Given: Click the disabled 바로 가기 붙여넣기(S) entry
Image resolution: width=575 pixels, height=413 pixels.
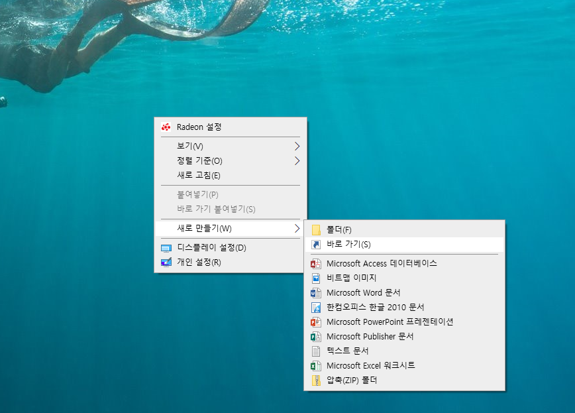Looking at the screenshot, I should tap(231, 209).
